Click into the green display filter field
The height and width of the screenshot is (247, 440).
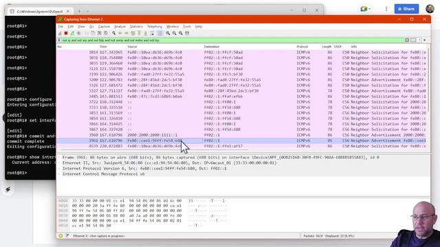[x=233, y=40]
